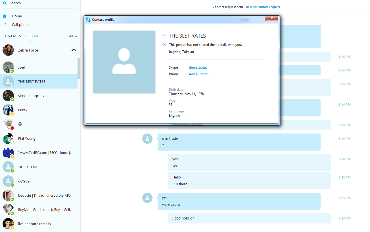This screenshot has height=232, width=370.
Task: Click Phil Young's avatar
Action: 8,138
